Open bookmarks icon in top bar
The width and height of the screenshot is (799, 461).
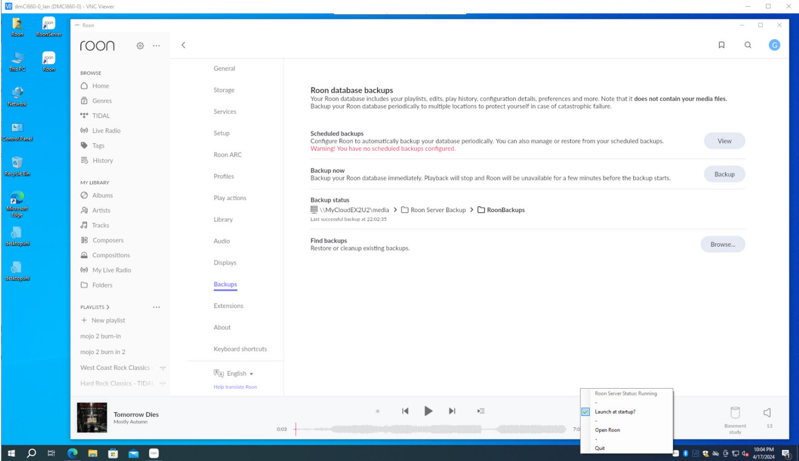(721, 45)
